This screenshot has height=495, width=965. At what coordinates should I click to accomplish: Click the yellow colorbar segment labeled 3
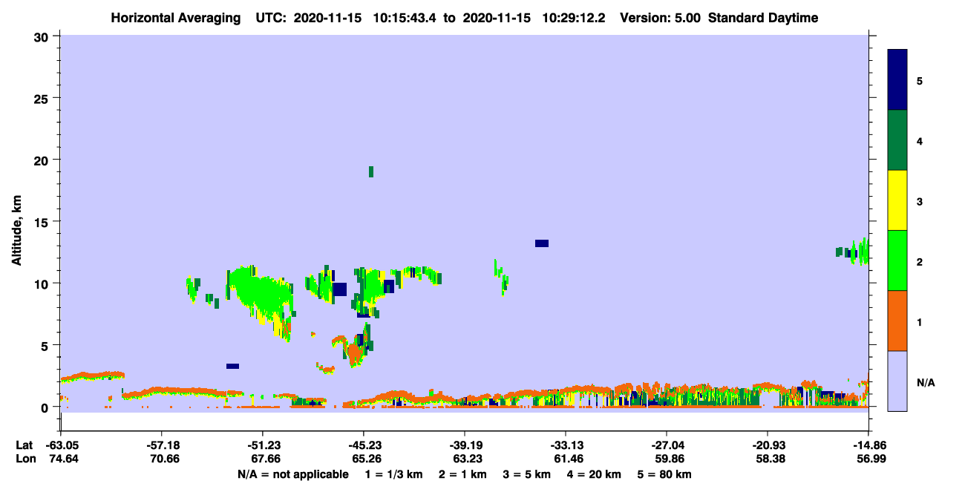[x=897, y=200]
